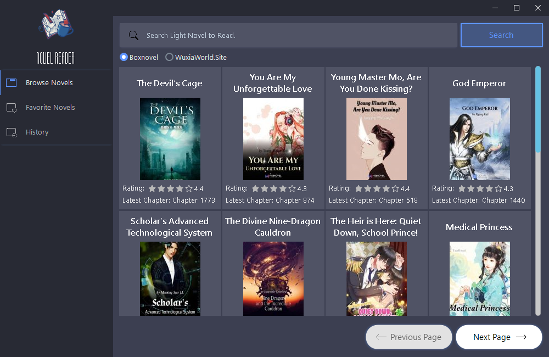549x357 pixels.
Task: Click the Next Page button
Action: tap(499, 337)
